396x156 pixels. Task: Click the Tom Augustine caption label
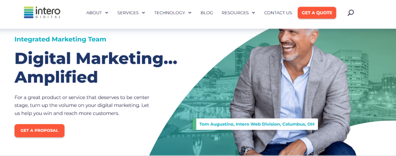(255, 124)
